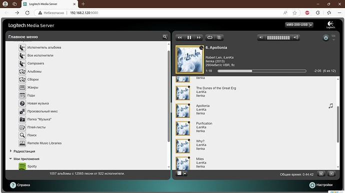Click the Logitech Media Server browser tab

point(49,4)
